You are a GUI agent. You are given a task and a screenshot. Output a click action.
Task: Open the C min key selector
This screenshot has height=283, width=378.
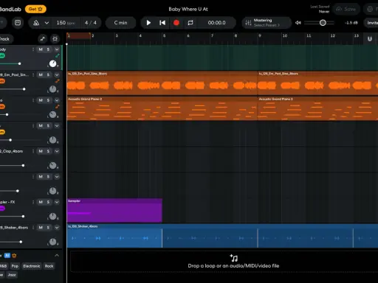(x=120, y=23)
